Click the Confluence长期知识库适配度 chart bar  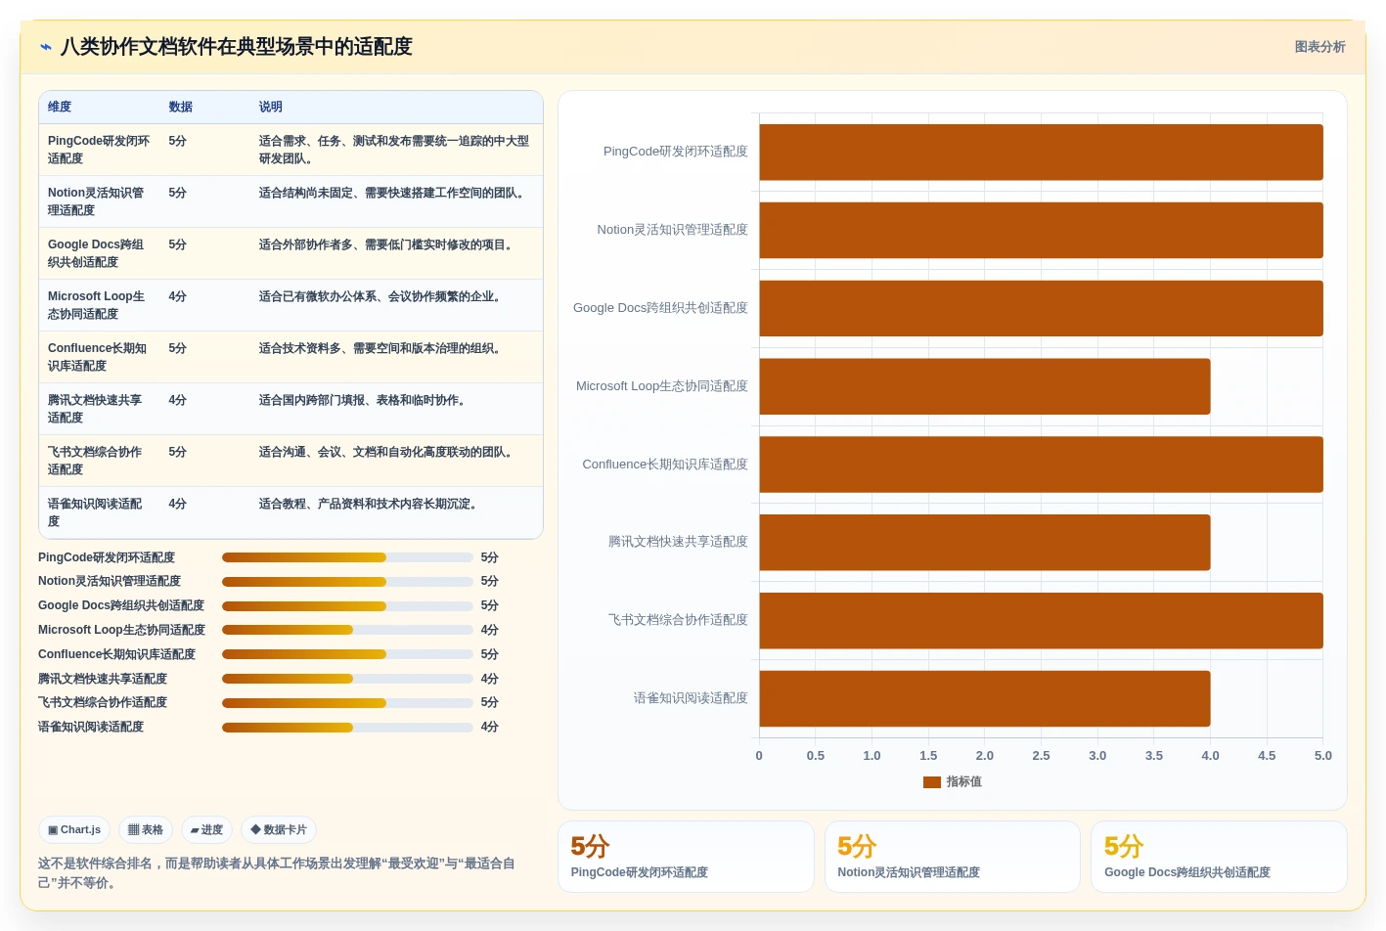click(1041, 465)
